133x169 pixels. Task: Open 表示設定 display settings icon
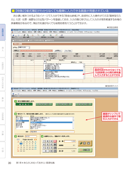[x=44, y=36]
